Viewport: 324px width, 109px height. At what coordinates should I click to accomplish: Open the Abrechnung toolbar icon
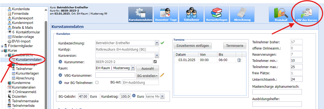pos(242,15)
